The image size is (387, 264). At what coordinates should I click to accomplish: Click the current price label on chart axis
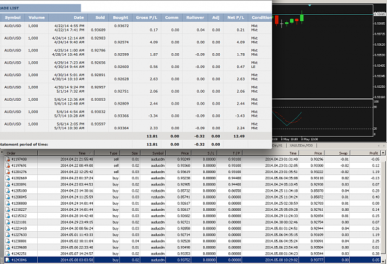pos(380,14)
